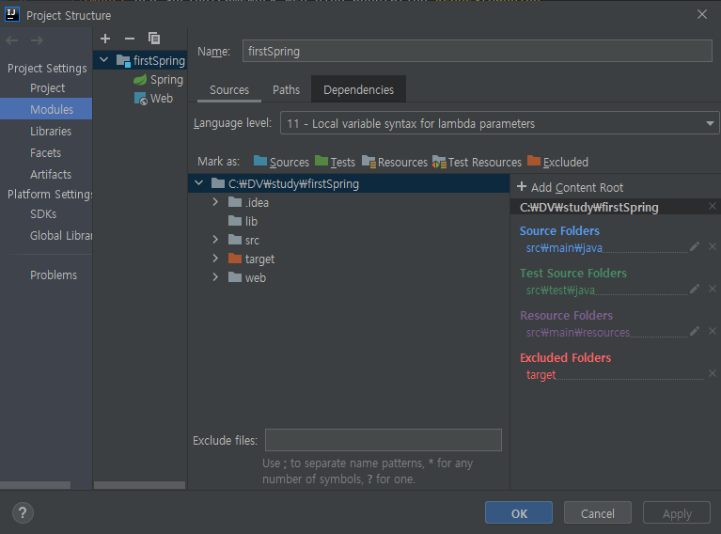Click the copy module icon
This screenshot has height=534, width=721.
[154, 39]
